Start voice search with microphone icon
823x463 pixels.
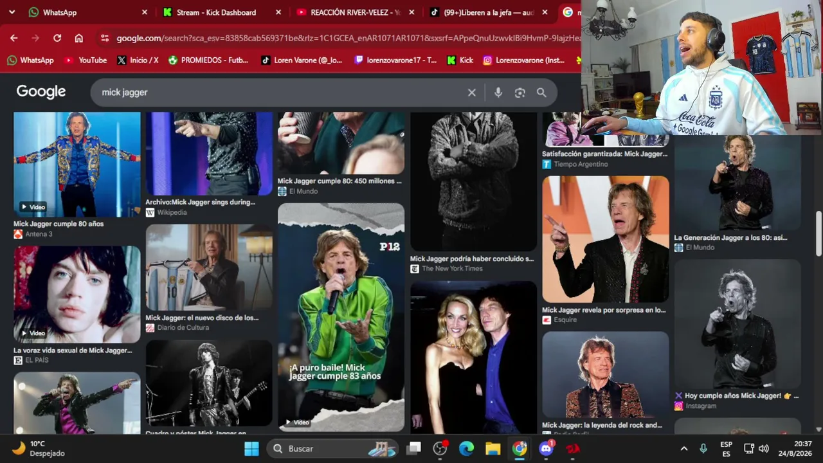[498, 93]
